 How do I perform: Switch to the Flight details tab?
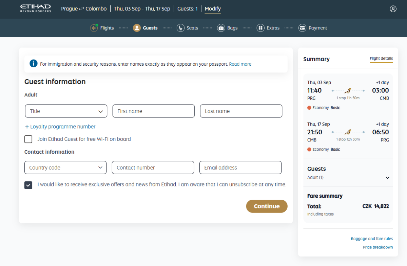[x=381, y=59]
